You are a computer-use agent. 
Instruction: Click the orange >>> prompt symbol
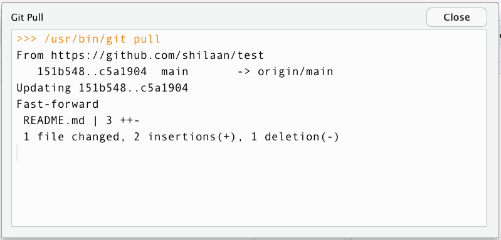coord(27,39)
